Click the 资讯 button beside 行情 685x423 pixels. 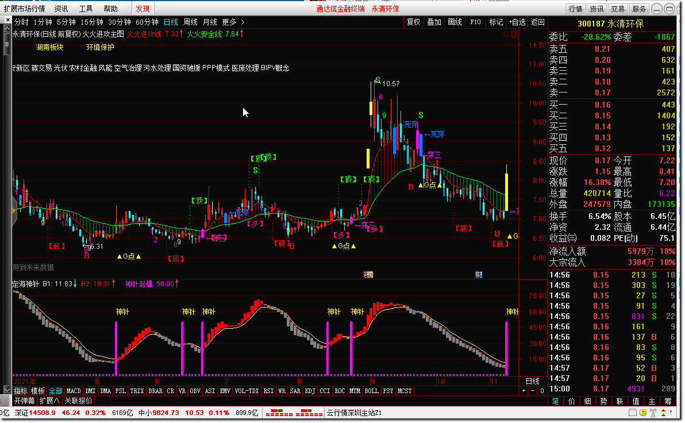tap(597, 9)
